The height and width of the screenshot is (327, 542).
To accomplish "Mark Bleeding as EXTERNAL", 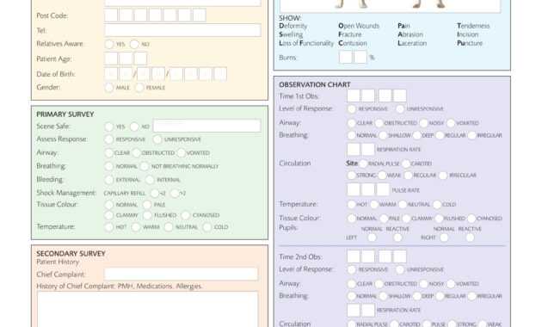I will click(109, 180).
